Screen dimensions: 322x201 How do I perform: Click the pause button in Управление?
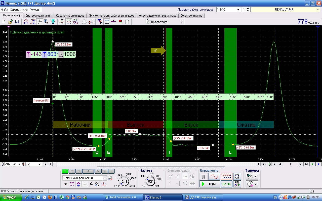coord(203,177)
